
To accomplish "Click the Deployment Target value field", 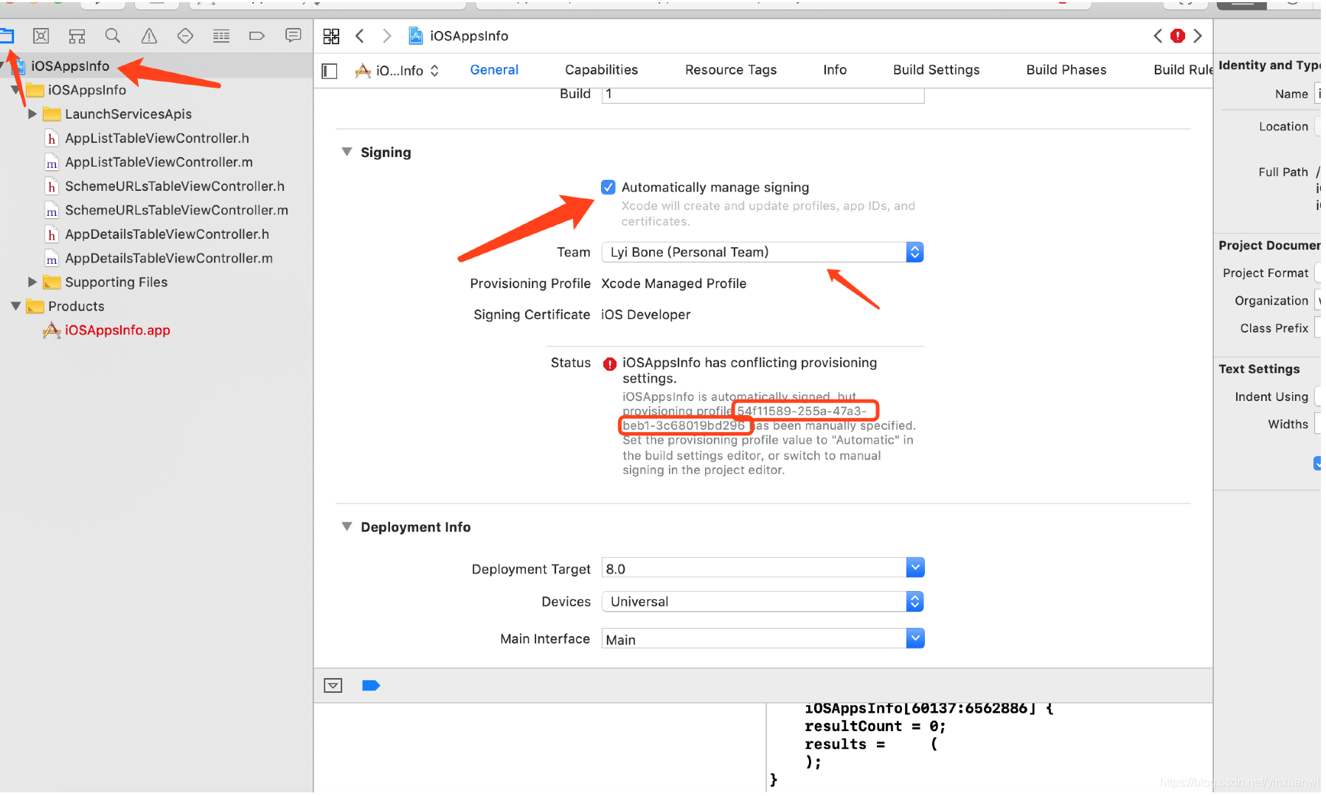I will click(x=754, y=568).
